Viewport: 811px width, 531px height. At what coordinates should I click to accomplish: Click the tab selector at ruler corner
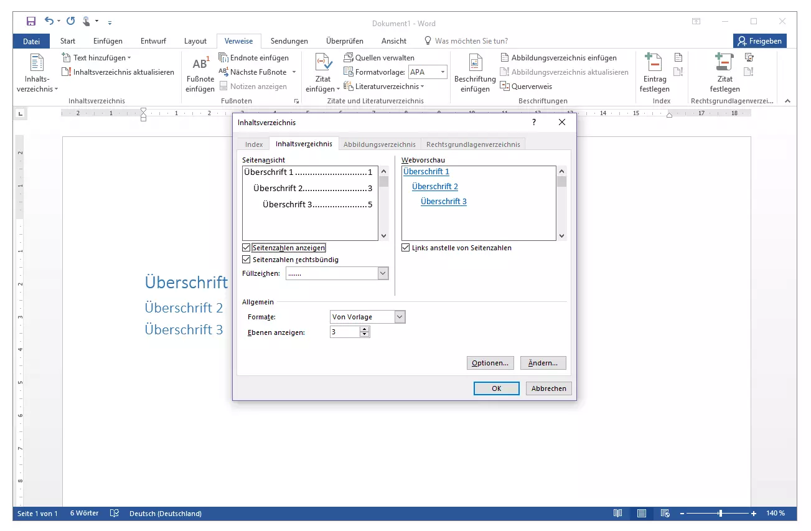point(20,113)
